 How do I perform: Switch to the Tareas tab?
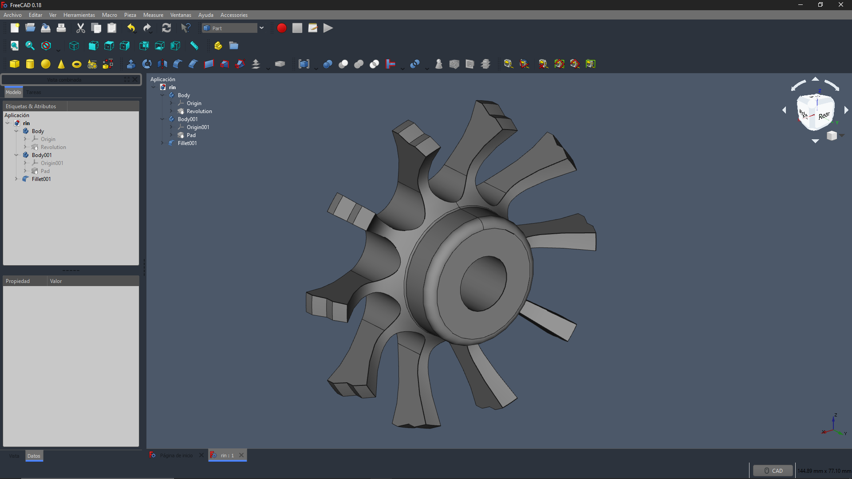pos(34,92)
